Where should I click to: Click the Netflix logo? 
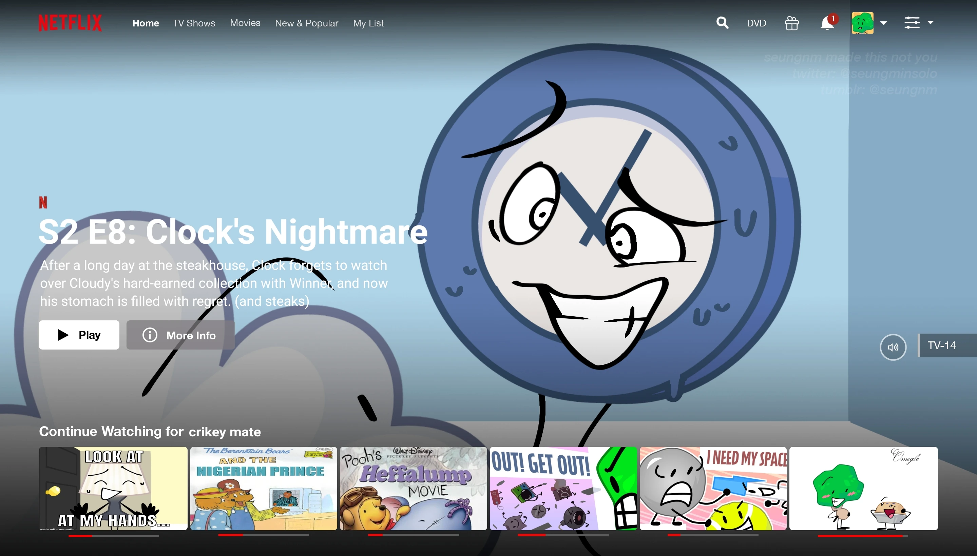pyautogui.click(x=70, y=22)
